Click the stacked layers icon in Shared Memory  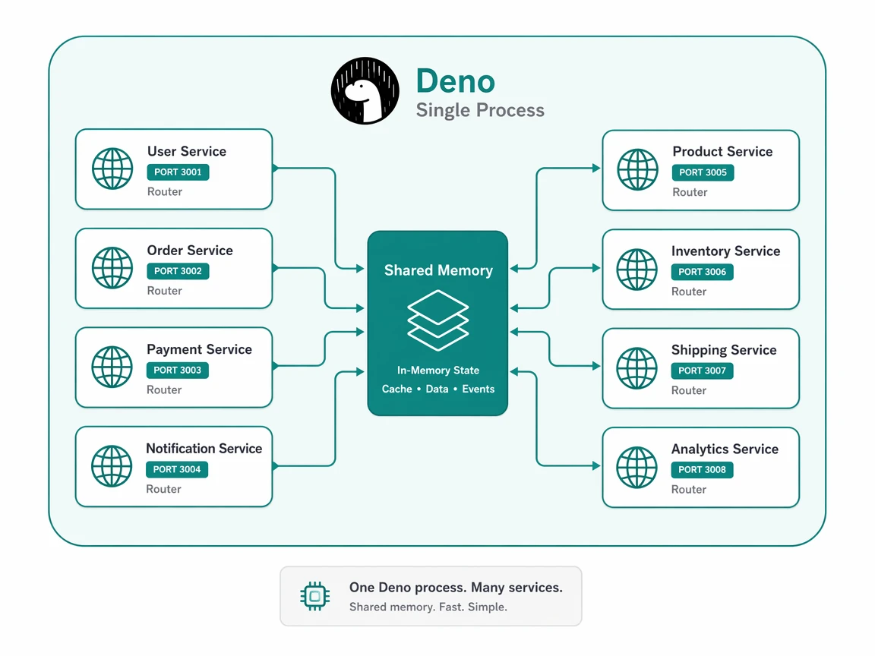[x=438, y=320]
